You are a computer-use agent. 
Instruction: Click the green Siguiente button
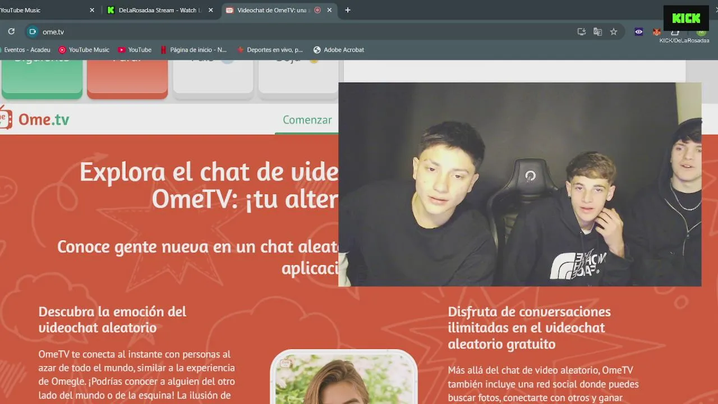(x=42, y=79)
